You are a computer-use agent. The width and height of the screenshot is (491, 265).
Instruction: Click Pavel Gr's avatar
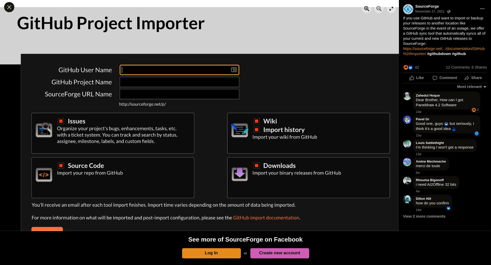click(407, 120)
